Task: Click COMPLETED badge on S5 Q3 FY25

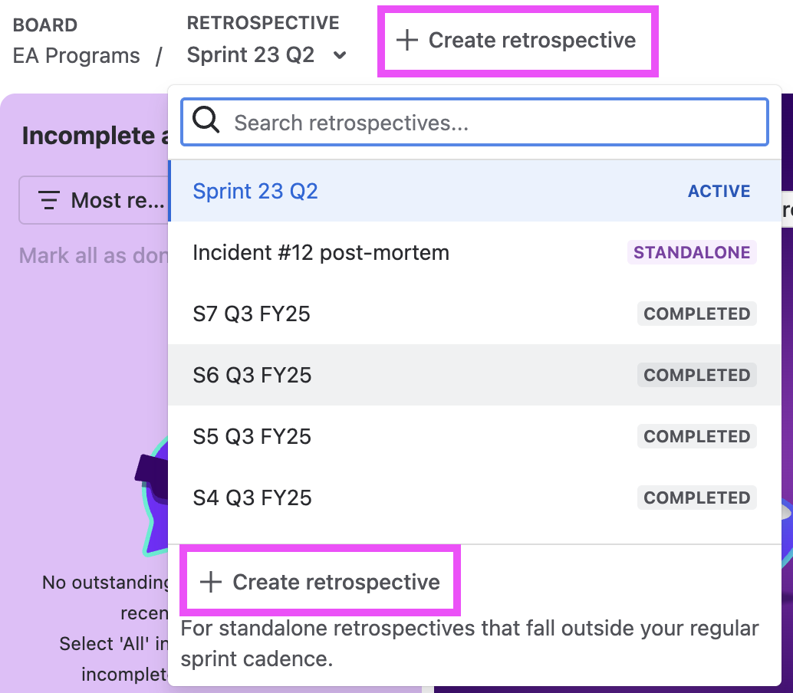Action: pyautogui.click(x=697, y=435)
